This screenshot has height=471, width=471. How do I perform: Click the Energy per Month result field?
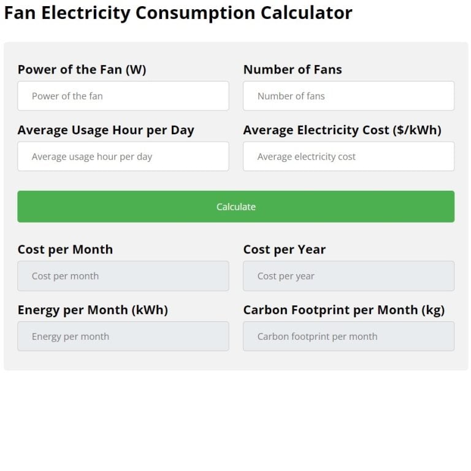[x=123, y=336]
